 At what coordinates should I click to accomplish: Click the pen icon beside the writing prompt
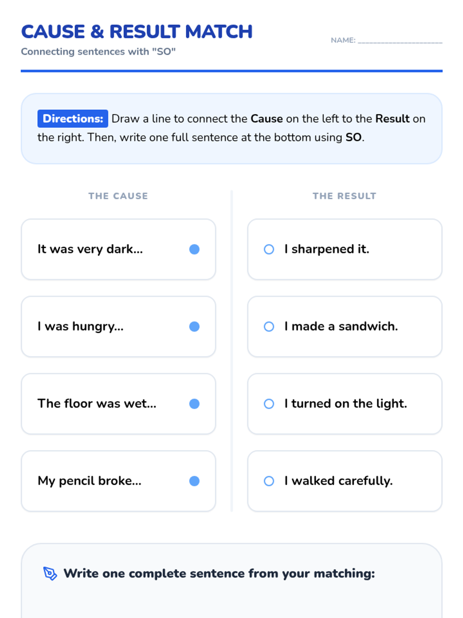50,574
